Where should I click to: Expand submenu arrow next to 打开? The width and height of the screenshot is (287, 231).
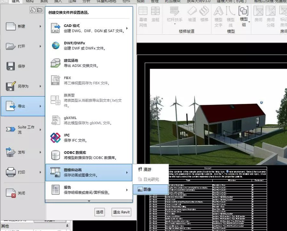pos(40,46)
